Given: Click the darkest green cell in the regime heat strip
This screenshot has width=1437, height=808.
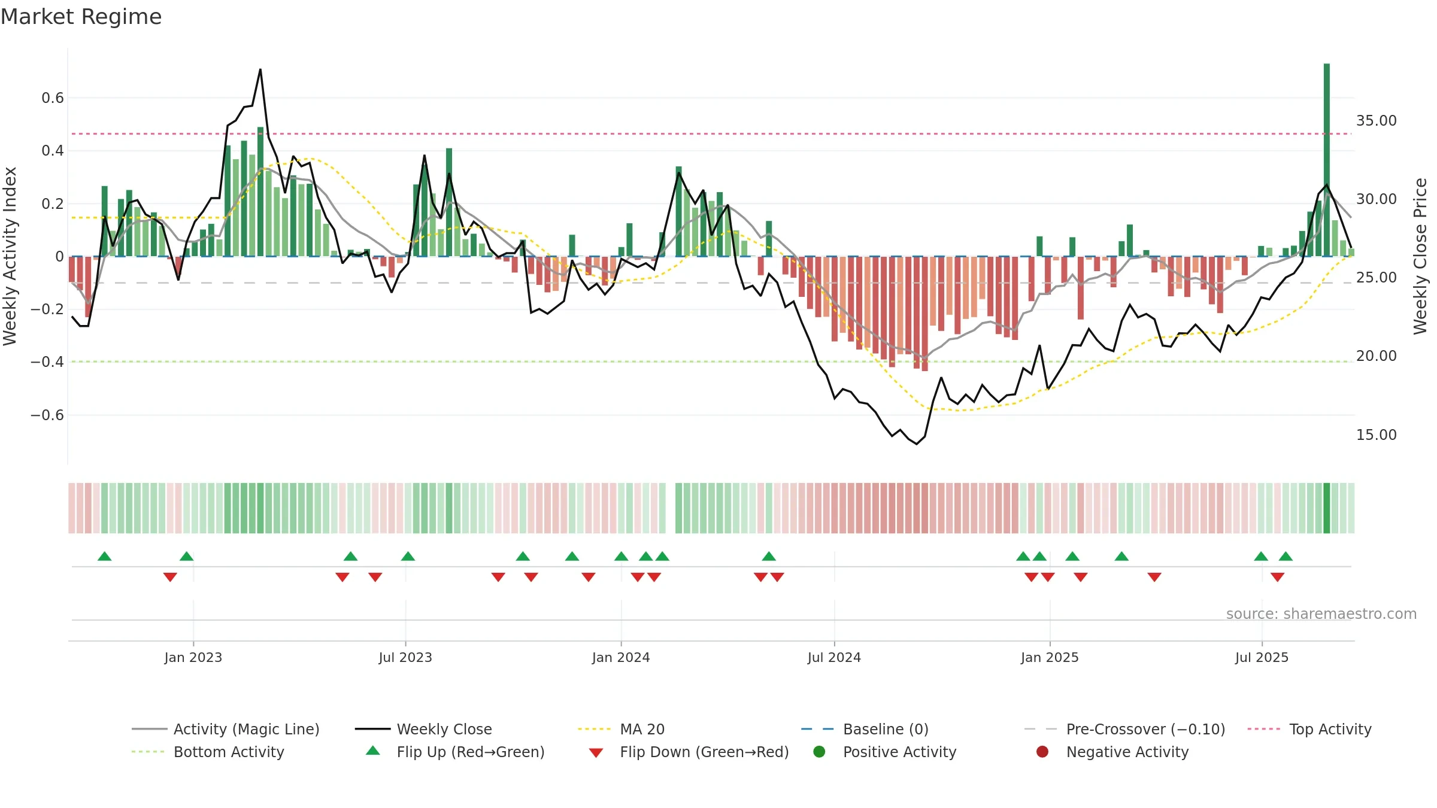Looking at the screenshot, I should (1327, 508).
